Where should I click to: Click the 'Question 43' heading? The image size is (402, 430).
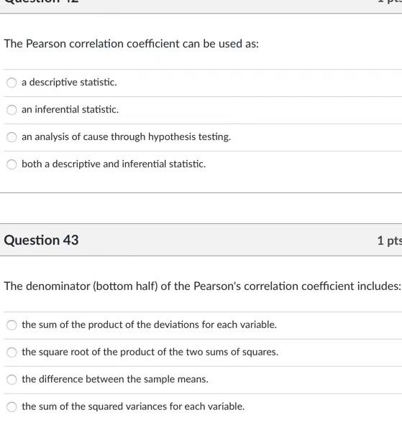click(x=41, y=240)
